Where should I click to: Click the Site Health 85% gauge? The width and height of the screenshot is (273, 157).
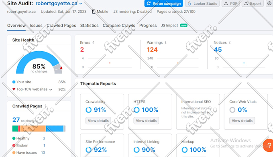[x=39, y=62]
